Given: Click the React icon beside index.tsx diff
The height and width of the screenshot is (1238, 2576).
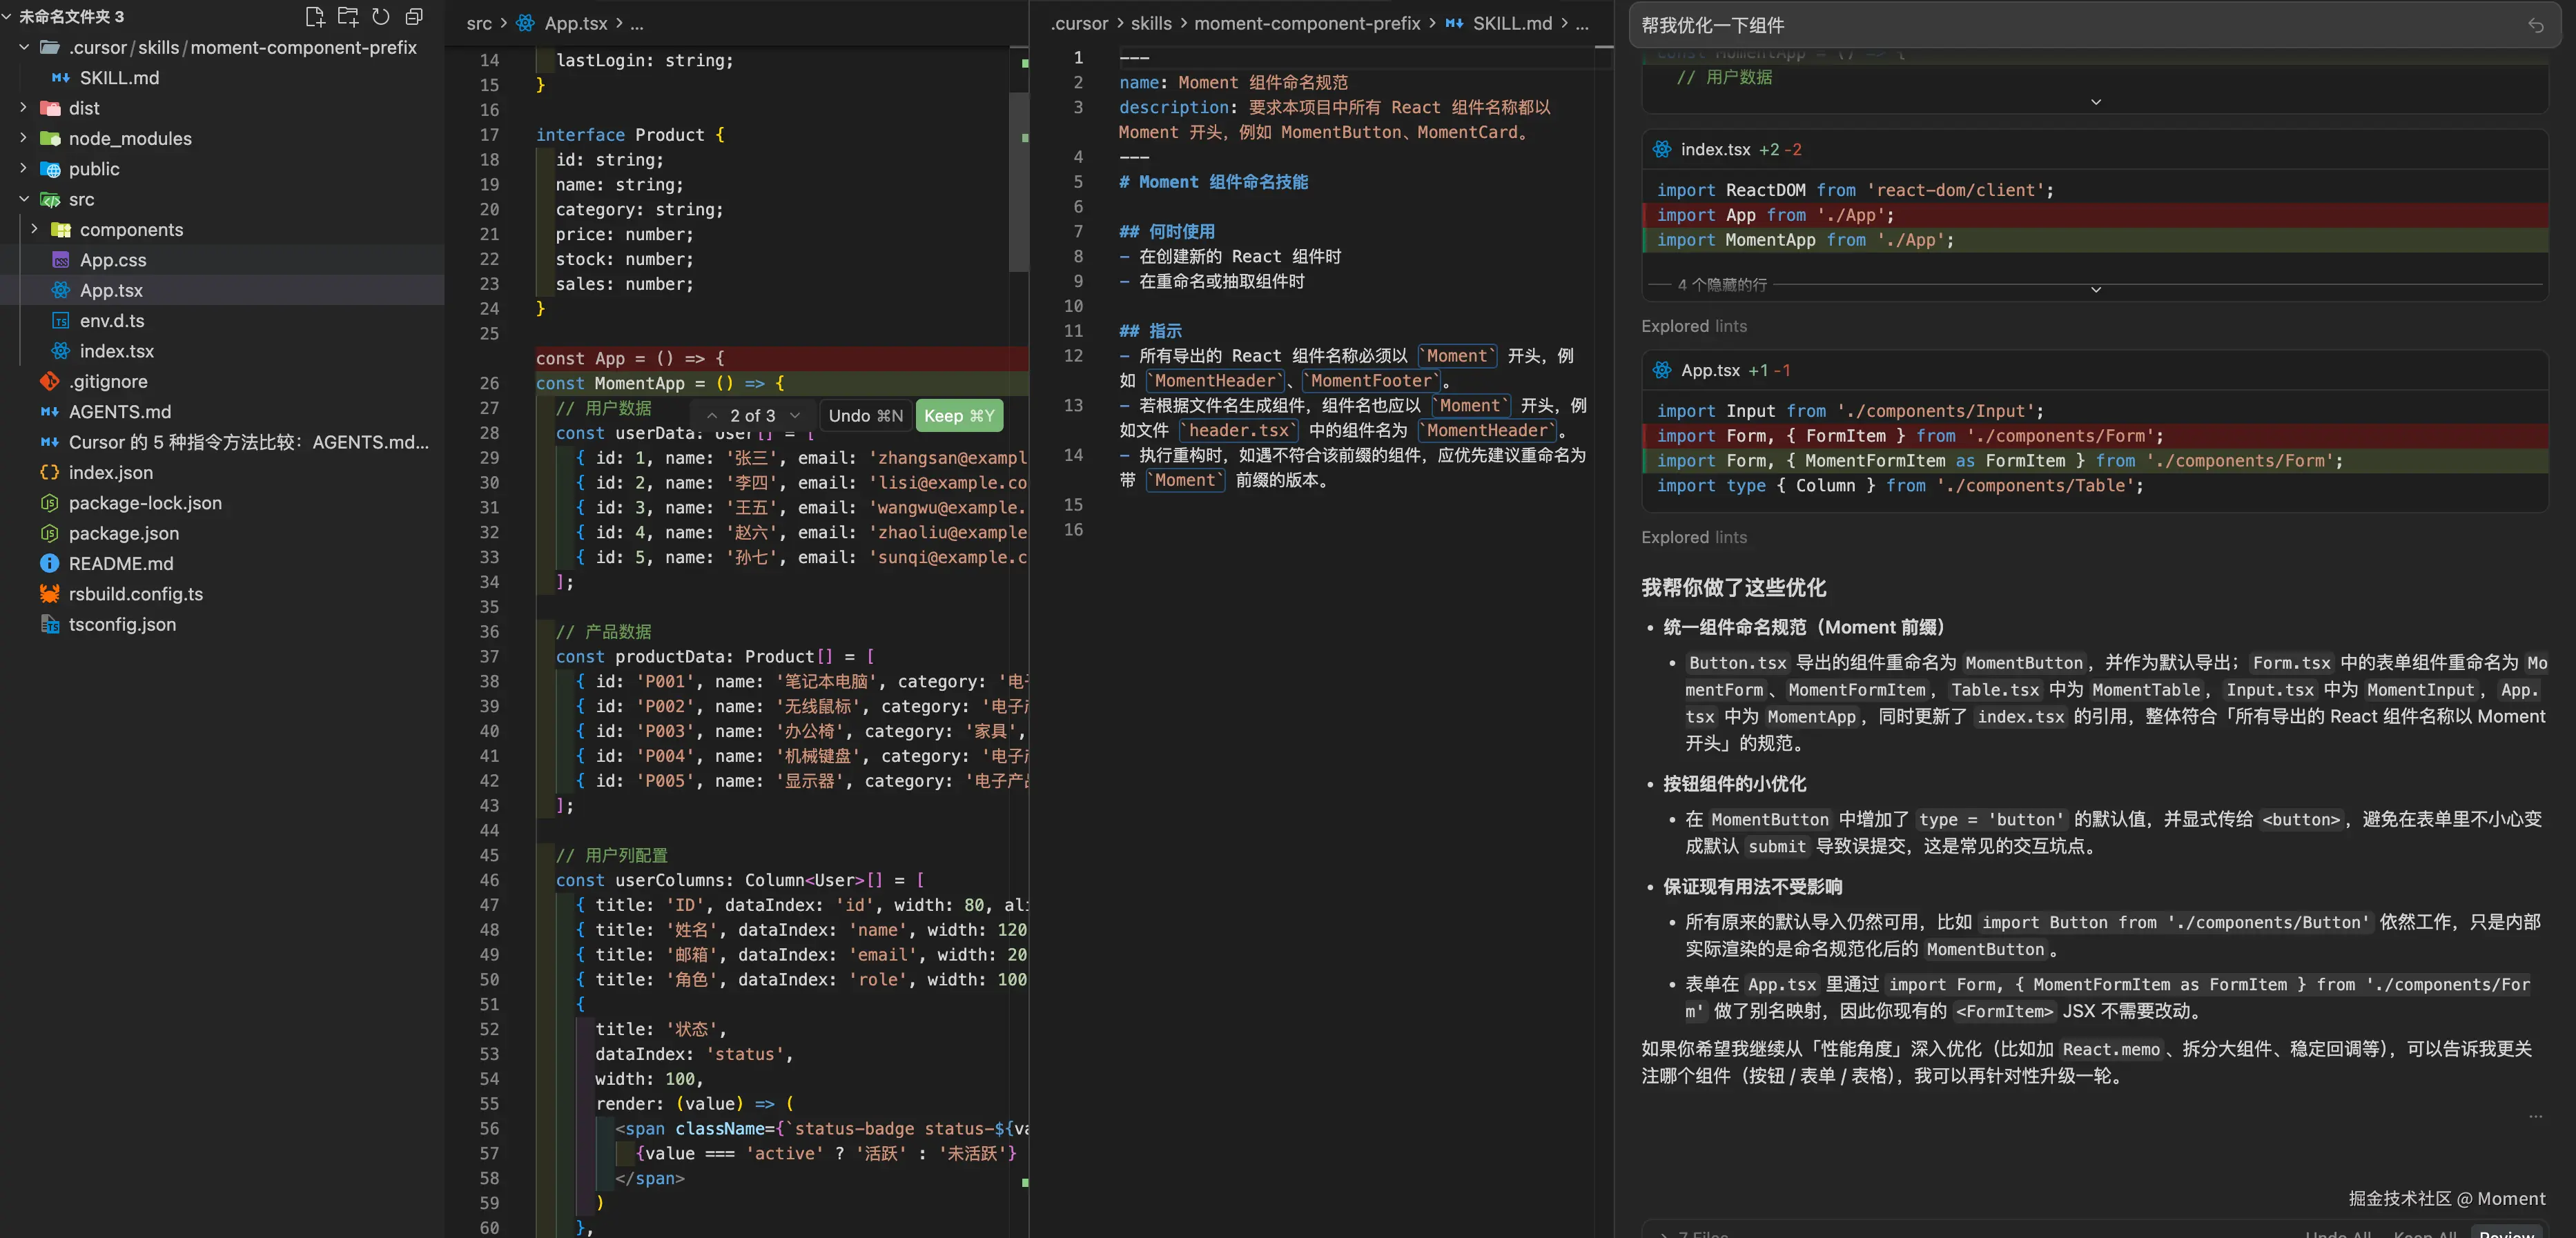Looking at the screenshot, I should [x=1662, y=149].
